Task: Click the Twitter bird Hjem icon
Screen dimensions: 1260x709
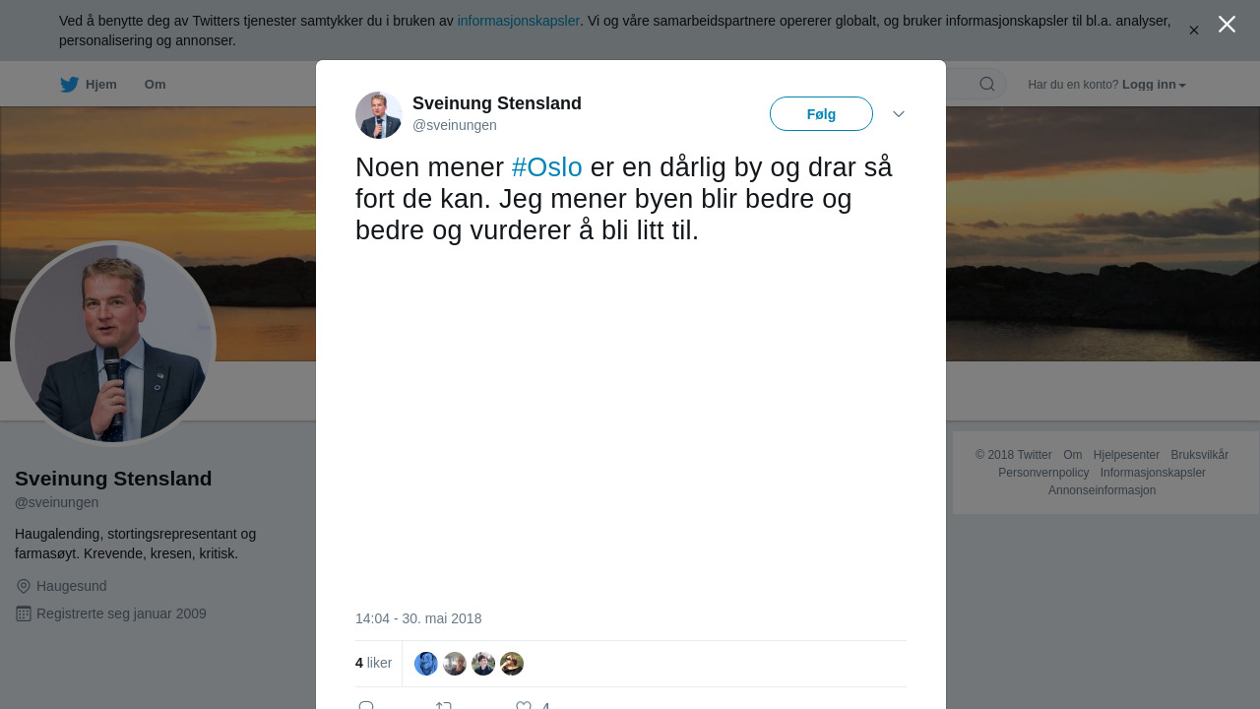Action: pos(70,85)
